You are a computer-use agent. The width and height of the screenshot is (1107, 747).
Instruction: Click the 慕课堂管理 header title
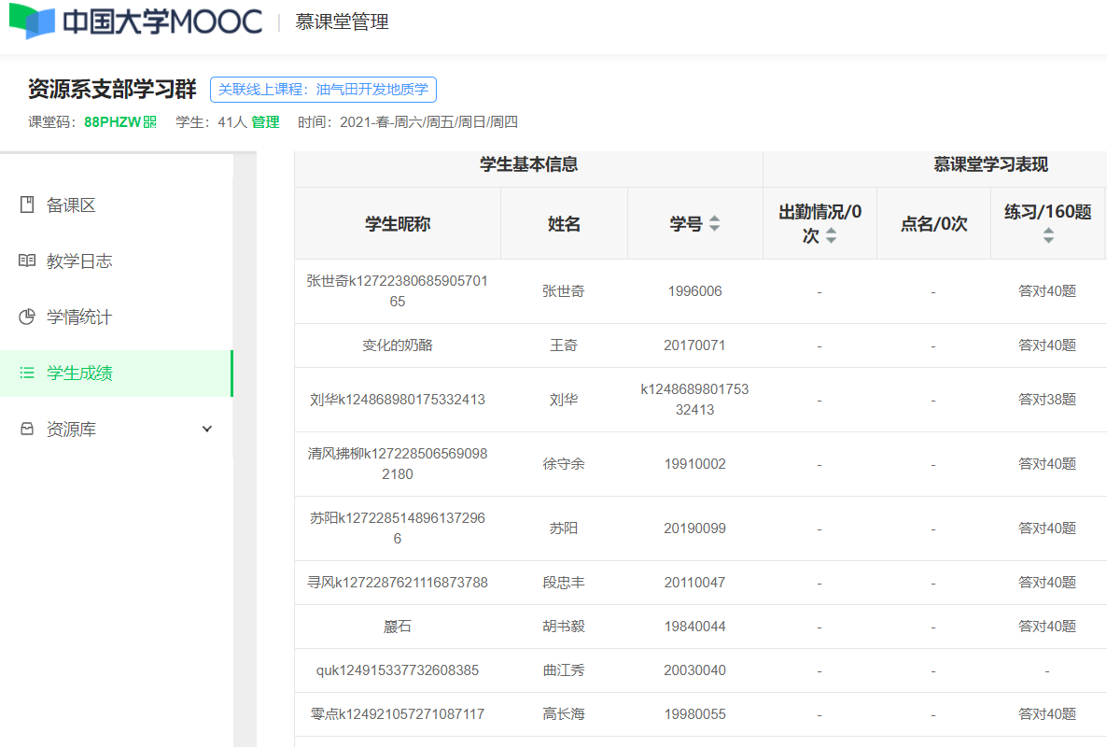tap(342, 22)
